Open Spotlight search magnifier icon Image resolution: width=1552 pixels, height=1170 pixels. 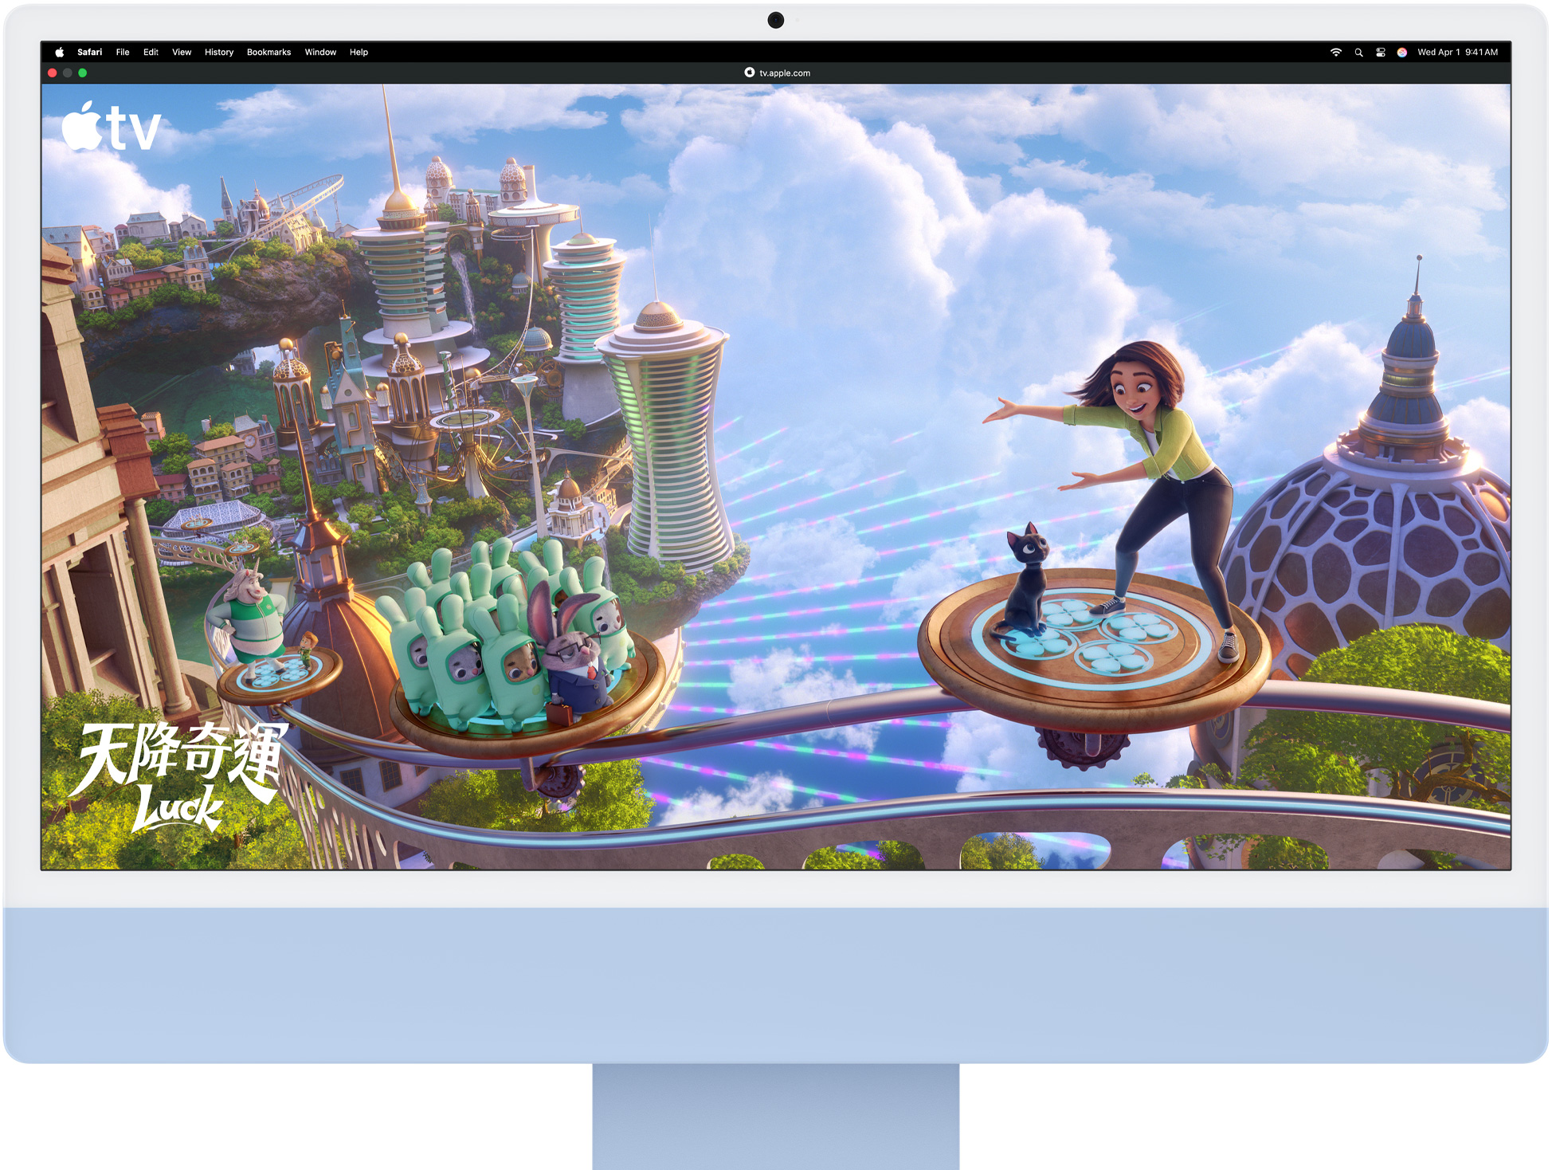pyautogui.click(x=1358, y=53)
